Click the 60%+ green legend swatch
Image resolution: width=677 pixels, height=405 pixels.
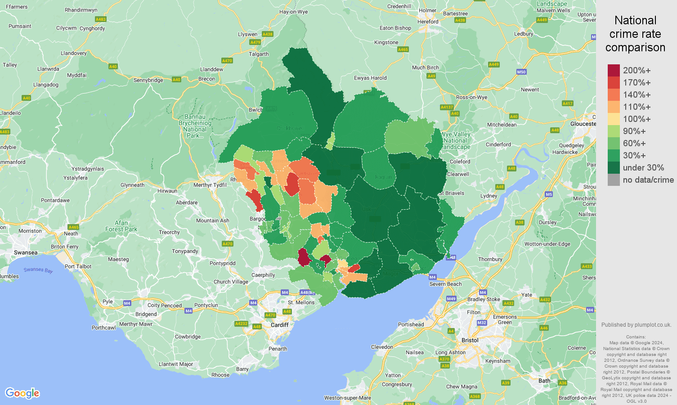coord(614,143)
